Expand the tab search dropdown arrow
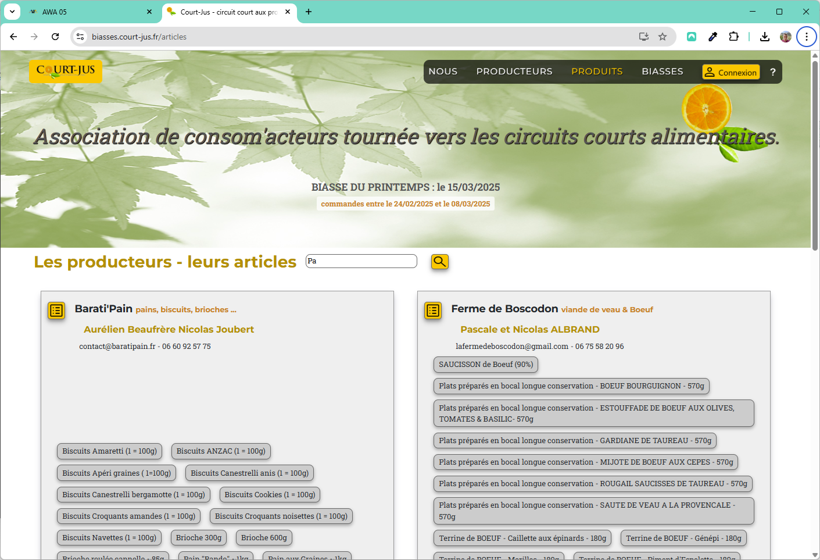Viewport: 820px width, 560px height. [12, 12]
